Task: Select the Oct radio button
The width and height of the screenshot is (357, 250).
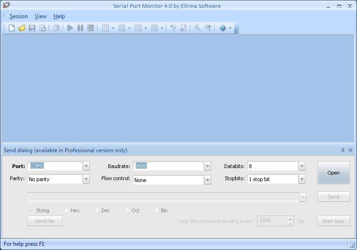Action: click(127, 210)
